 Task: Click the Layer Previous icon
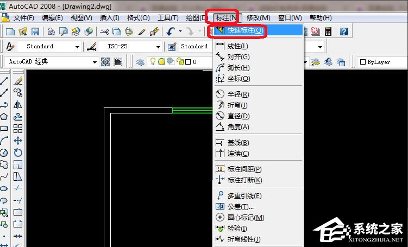click(x=328, y=62)
